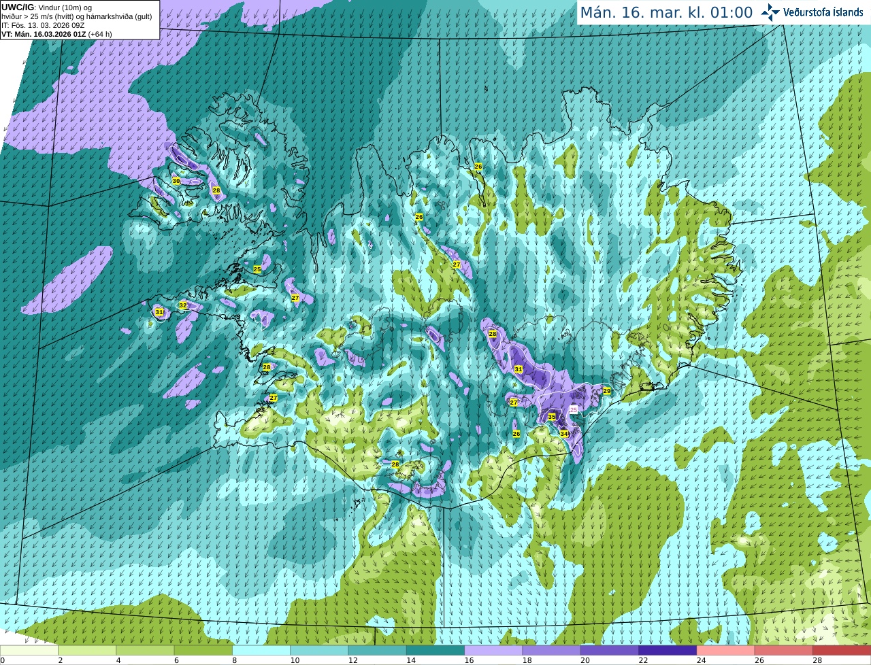Click the 26–28 legend color swatch
871x665 pixels.
[784, 650]
